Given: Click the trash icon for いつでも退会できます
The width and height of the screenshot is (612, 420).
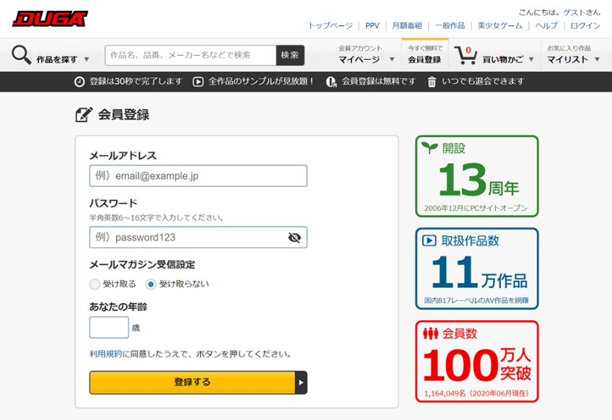Looking at the screenshot, I should pyautogui.click(x=432, y=82).
